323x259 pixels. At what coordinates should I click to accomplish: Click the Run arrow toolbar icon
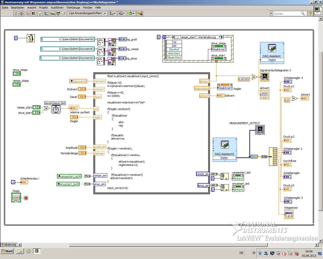(16, 13)
